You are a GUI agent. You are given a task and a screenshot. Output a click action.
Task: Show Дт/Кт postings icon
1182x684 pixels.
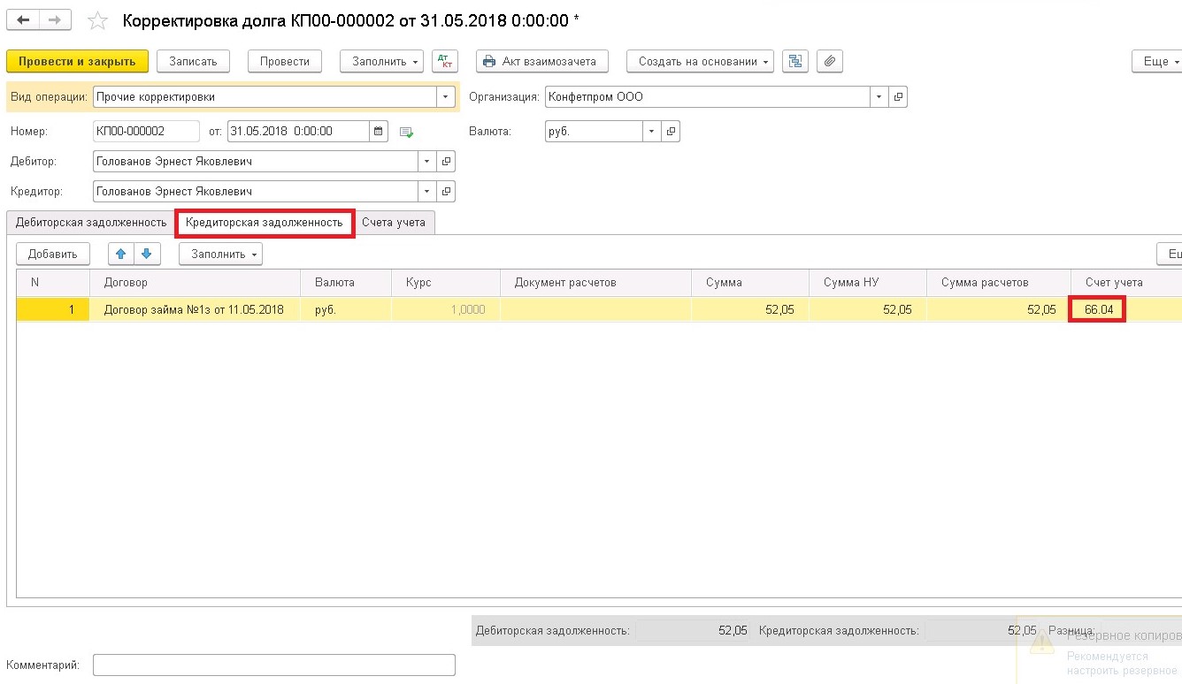445,61
